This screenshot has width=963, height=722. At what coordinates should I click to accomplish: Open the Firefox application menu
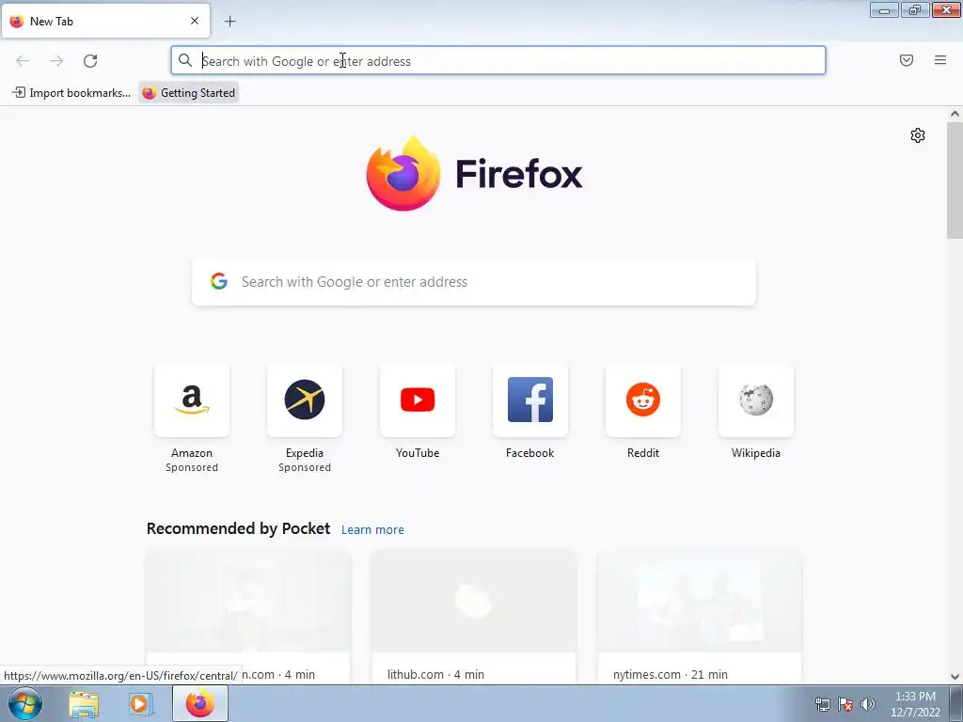pyautogui.click(x=940, y=60)
